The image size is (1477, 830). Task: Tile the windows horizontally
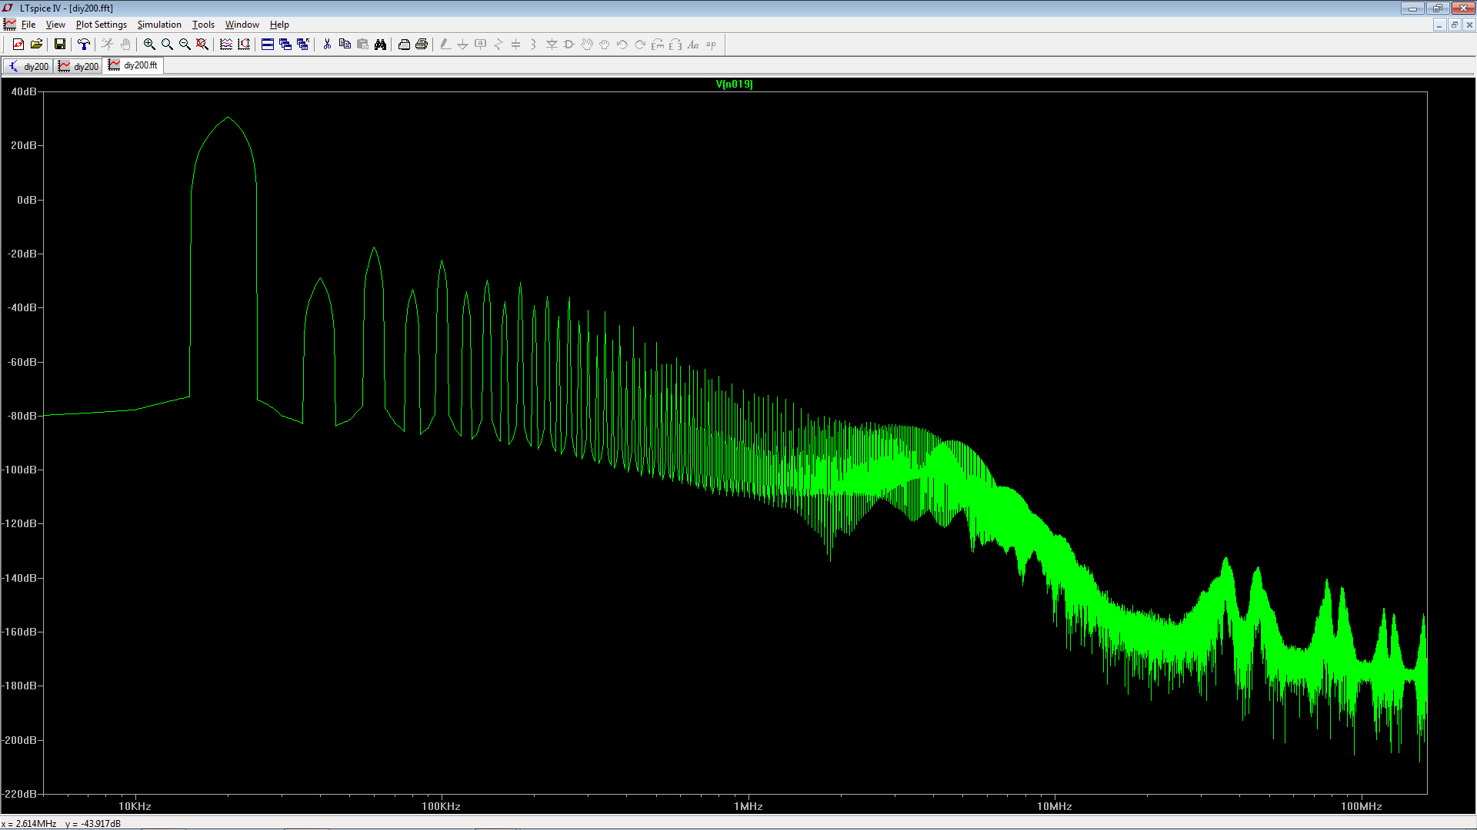coord(268,45)
